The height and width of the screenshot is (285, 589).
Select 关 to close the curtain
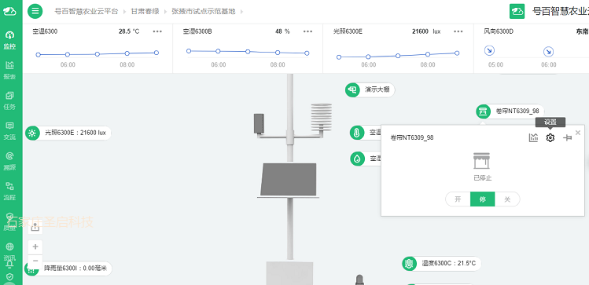point(507,199)
